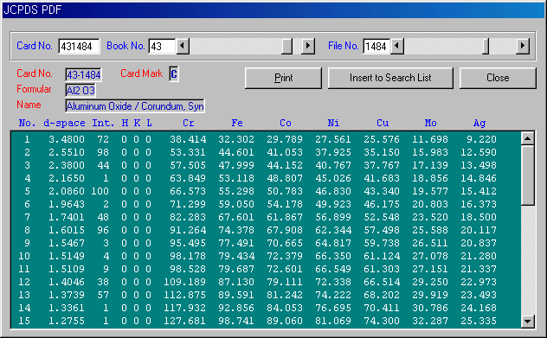Decrease File No. with left arrow
547x338 pixels.
[x=397, y=46]
